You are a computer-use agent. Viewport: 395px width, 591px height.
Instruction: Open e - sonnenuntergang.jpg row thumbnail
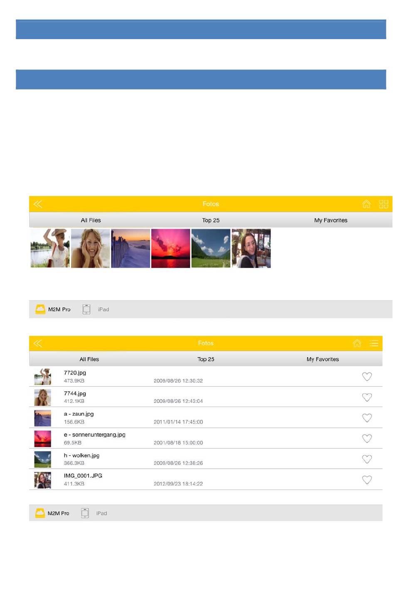[x=42, y=439]
